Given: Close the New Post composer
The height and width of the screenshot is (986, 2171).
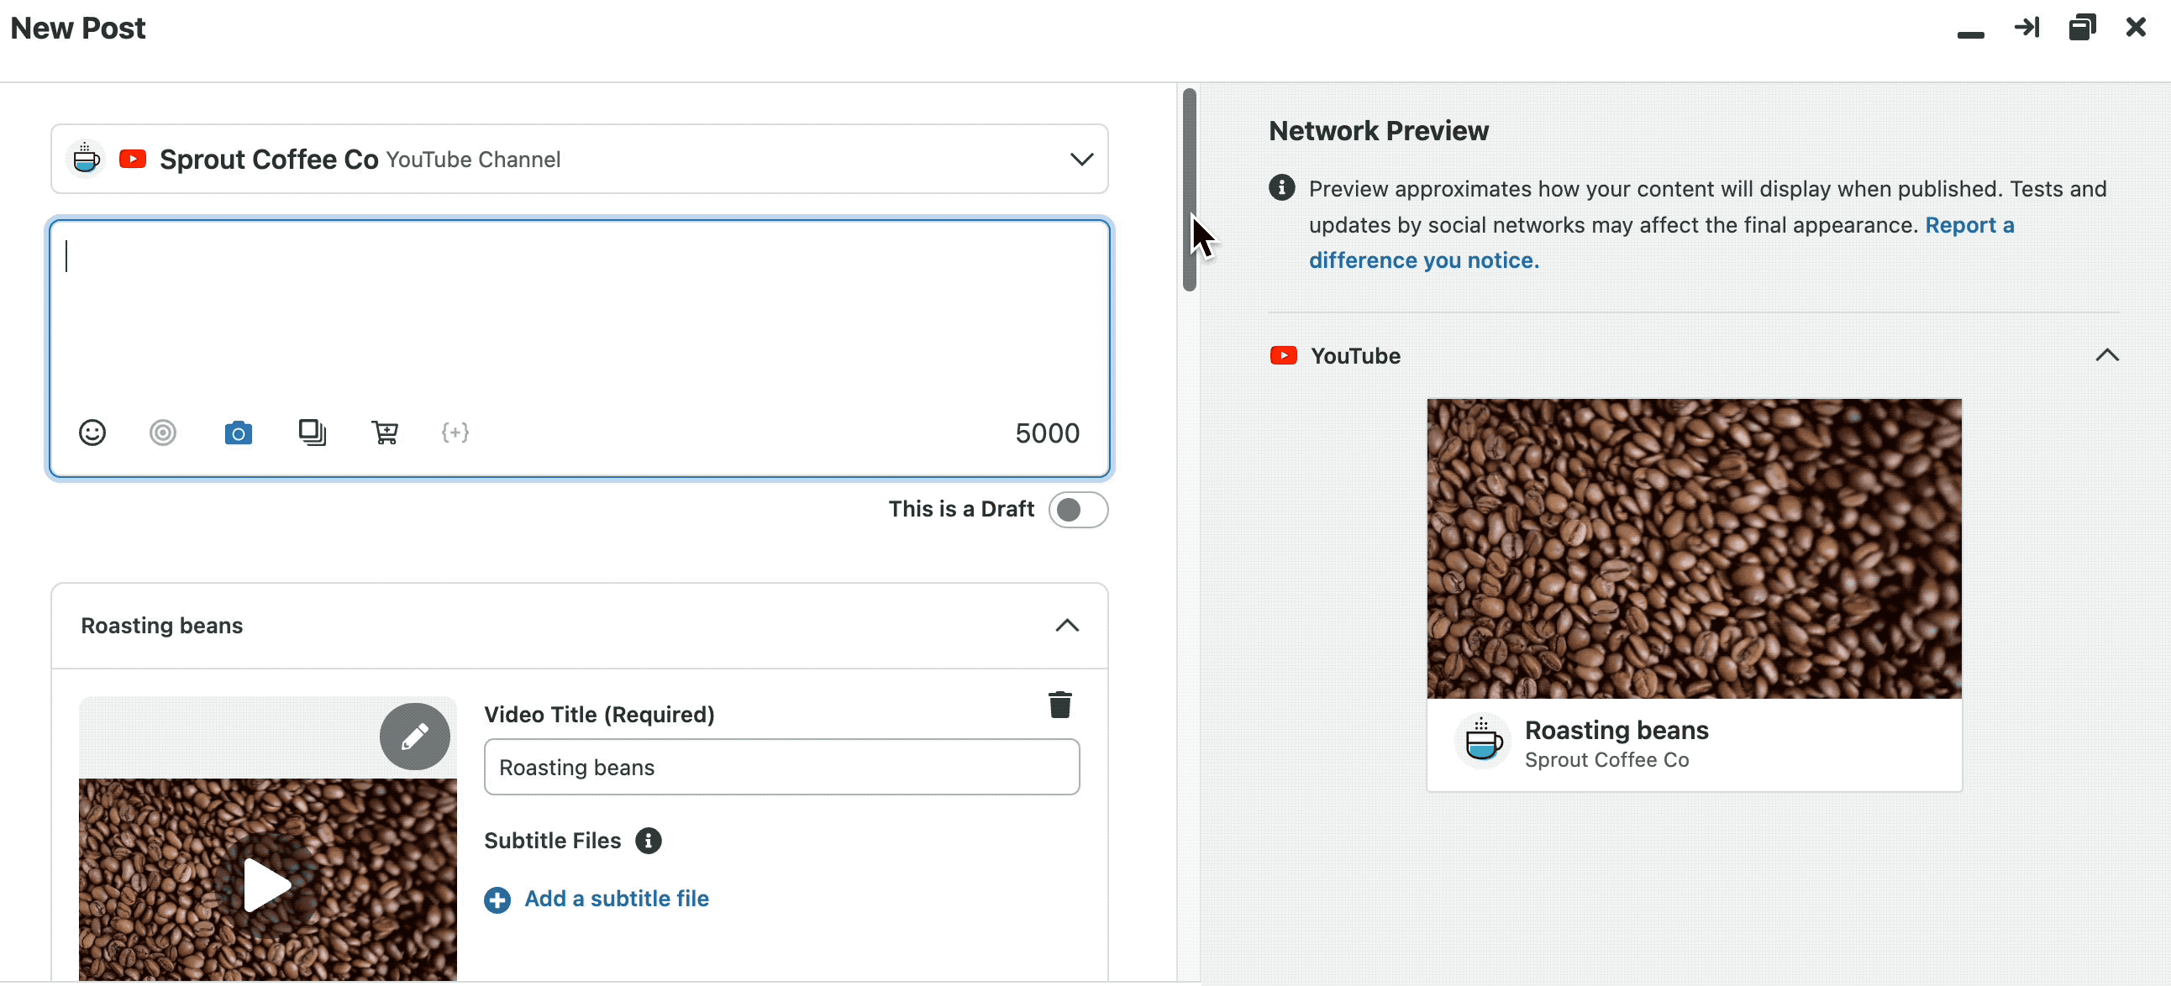Looking at the screenshot, I should pos(2137,27).
